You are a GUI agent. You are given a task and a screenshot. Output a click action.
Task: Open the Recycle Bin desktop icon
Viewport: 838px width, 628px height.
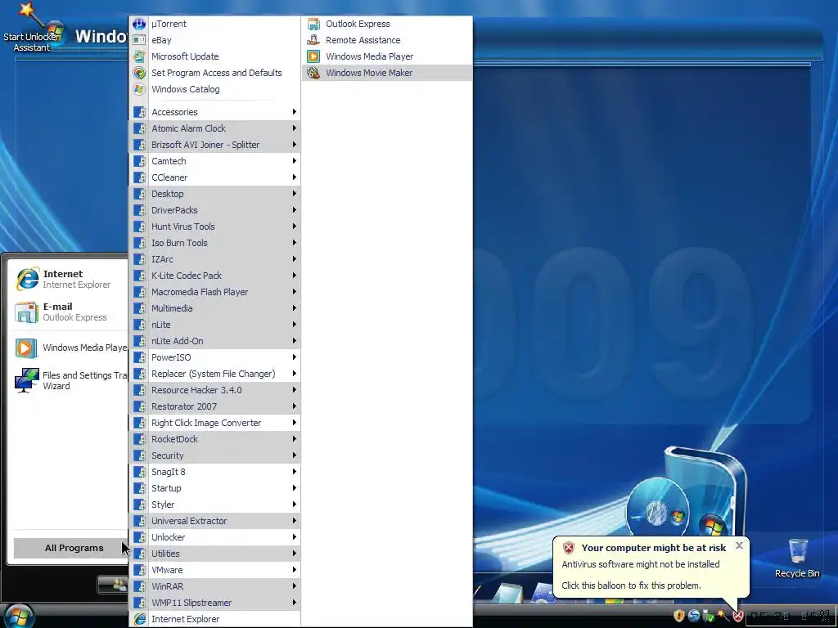(x=797, y=558)
